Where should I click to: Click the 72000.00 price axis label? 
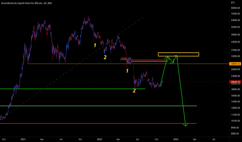pyautogui.click(x=236, y=14)
